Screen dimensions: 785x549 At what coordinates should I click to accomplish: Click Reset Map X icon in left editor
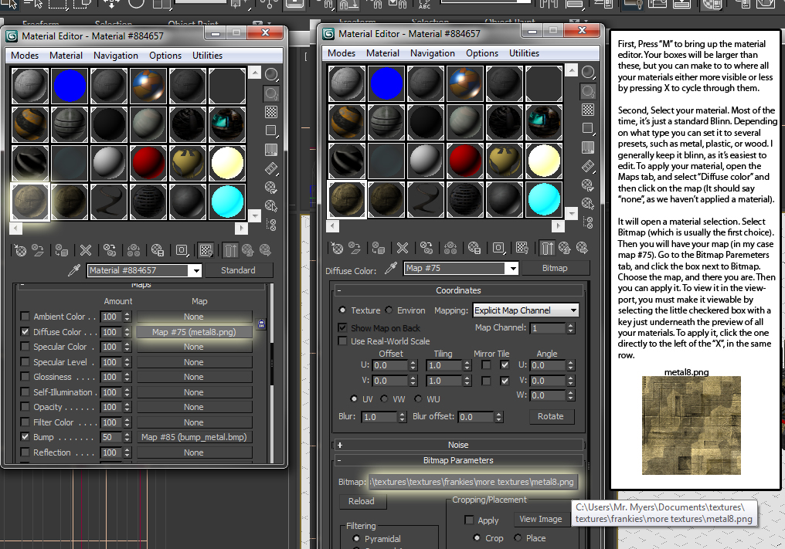pos(86,250)
